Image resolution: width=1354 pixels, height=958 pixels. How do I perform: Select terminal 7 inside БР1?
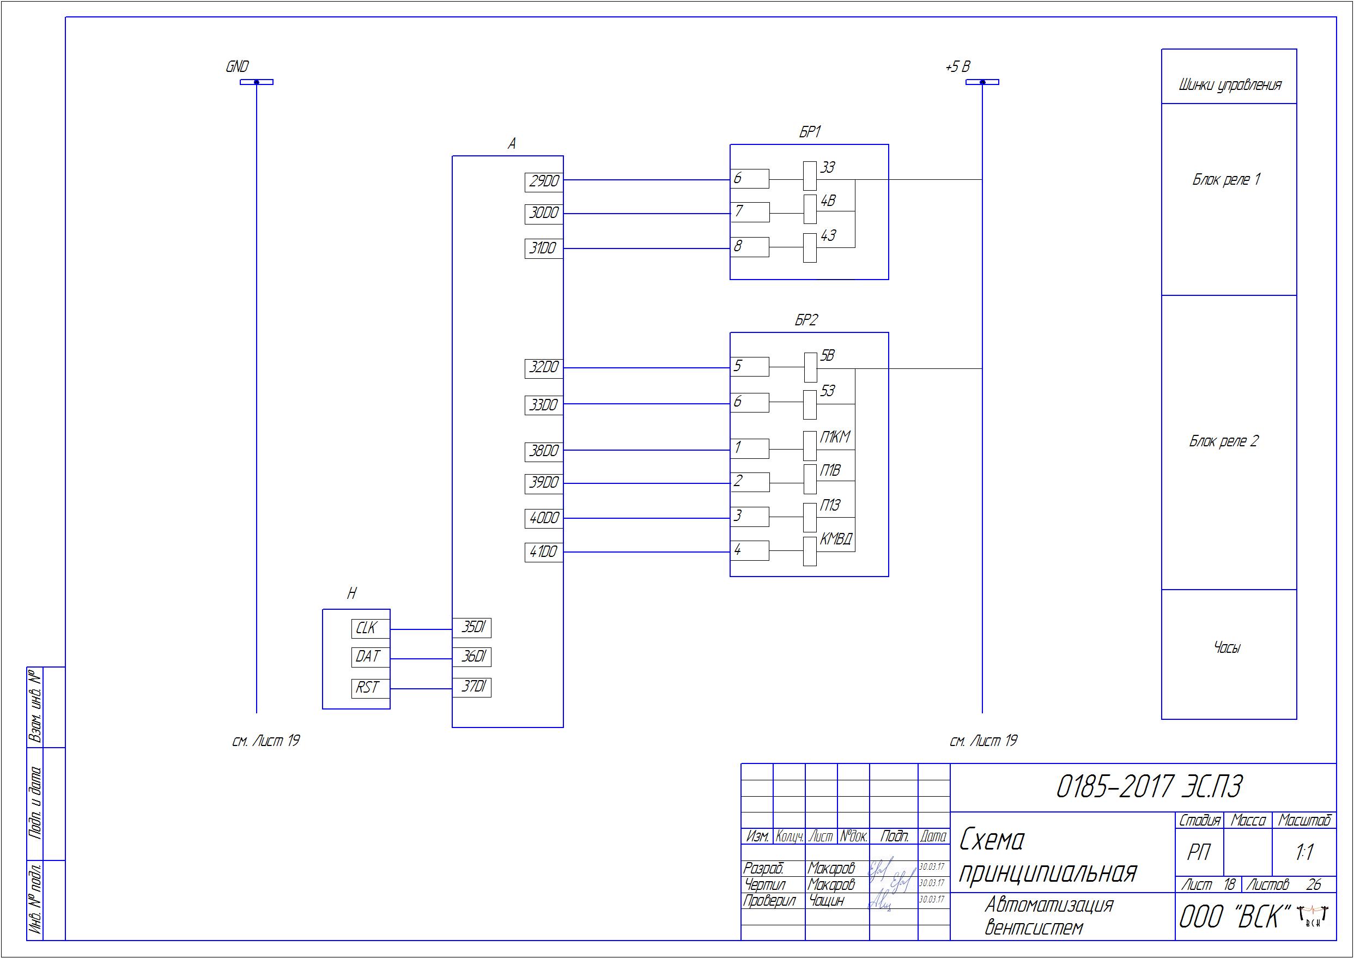coord(750,213)
